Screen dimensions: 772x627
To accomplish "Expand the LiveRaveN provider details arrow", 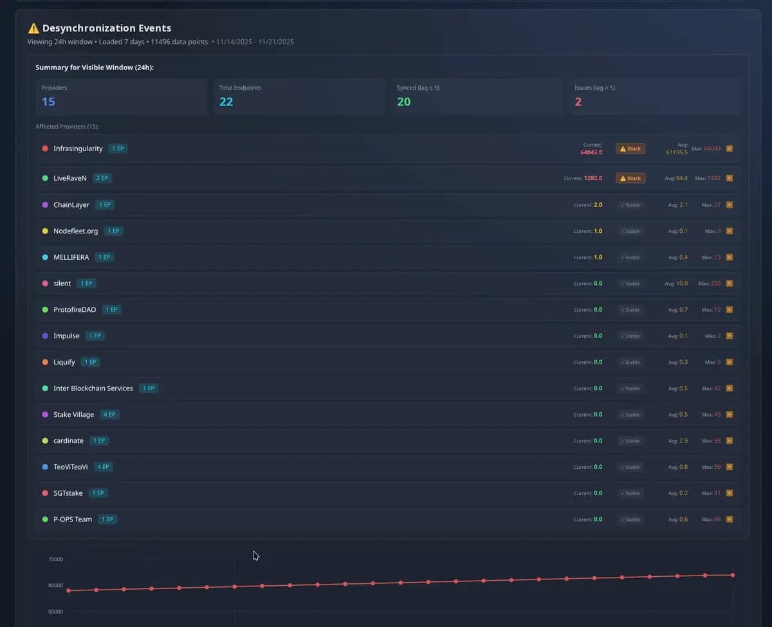I will [x=729, y=178].
